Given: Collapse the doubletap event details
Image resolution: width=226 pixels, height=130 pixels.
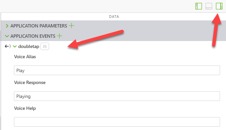Looking at the screenshot, I should (15, 46).
